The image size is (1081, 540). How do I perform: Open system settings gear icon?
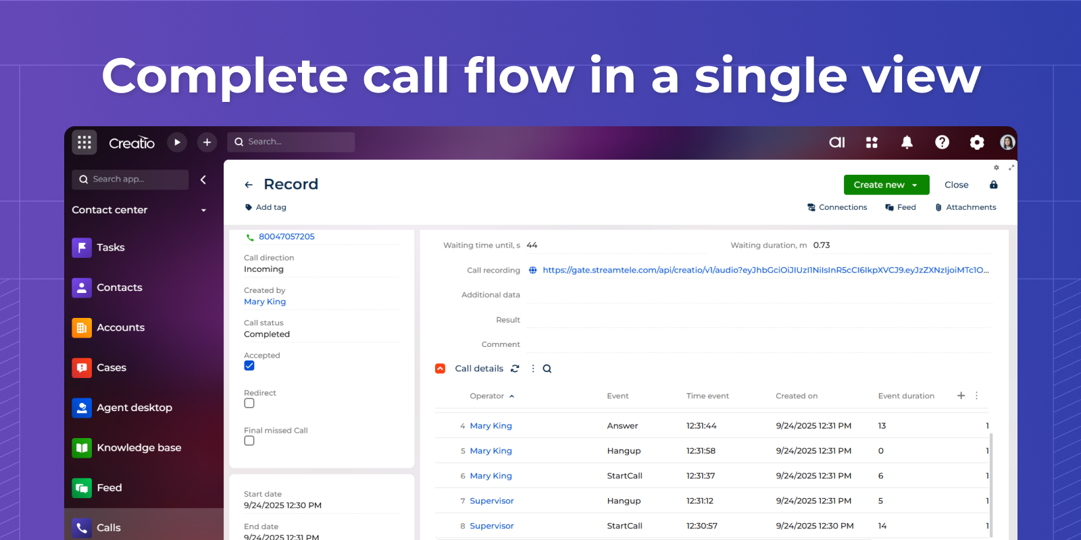click(x=976, y=142)
